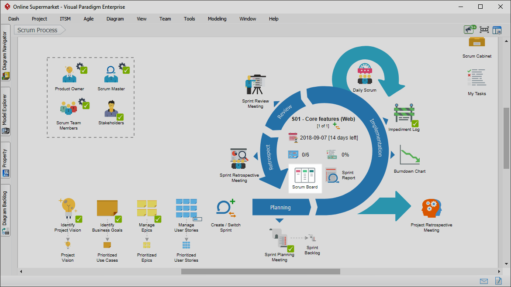Click the S01 - Core features (Web) sprint link
The height and width of the screenshot is (287, 511).
coord(323,119)
